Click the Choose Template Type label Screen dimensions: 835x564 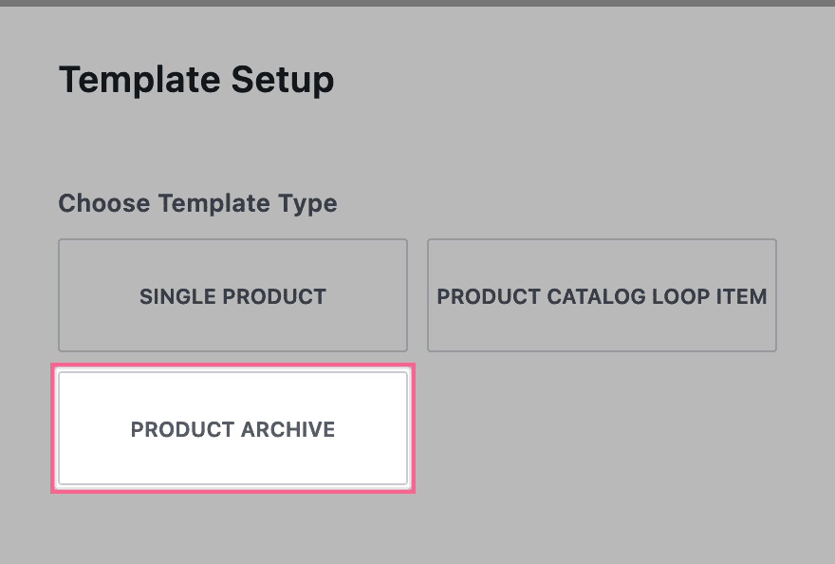tap(197, 203)
